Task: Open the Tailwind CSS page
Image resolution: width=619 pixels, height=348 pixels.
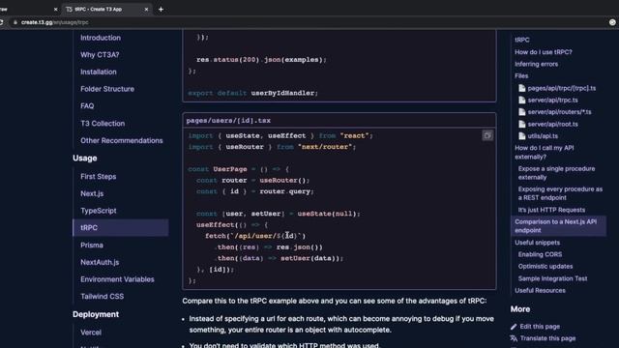Action: click(102, 297)
